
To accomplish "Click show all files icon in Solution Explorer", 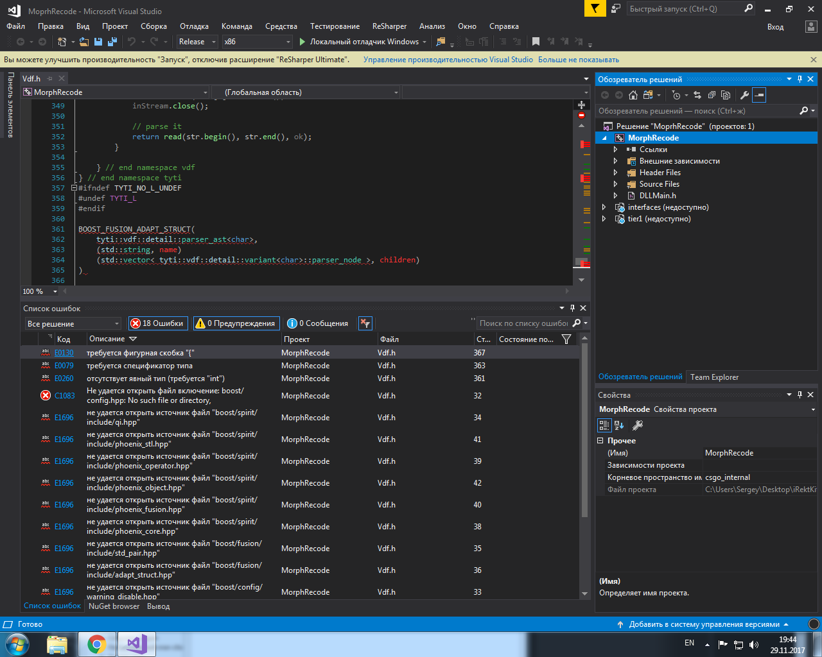I will click(x=726, y=95).
